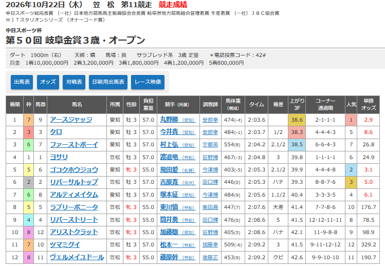Select the title 第50回 岐阜金賞3歳・オープン
The width and height of the screenshot is (385, 269).
76,40
